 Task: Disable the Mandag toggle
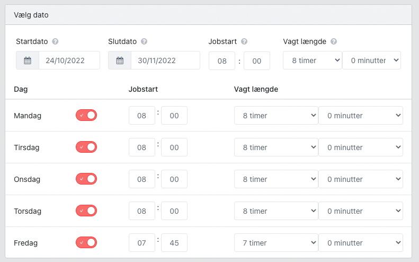[86, 115]
